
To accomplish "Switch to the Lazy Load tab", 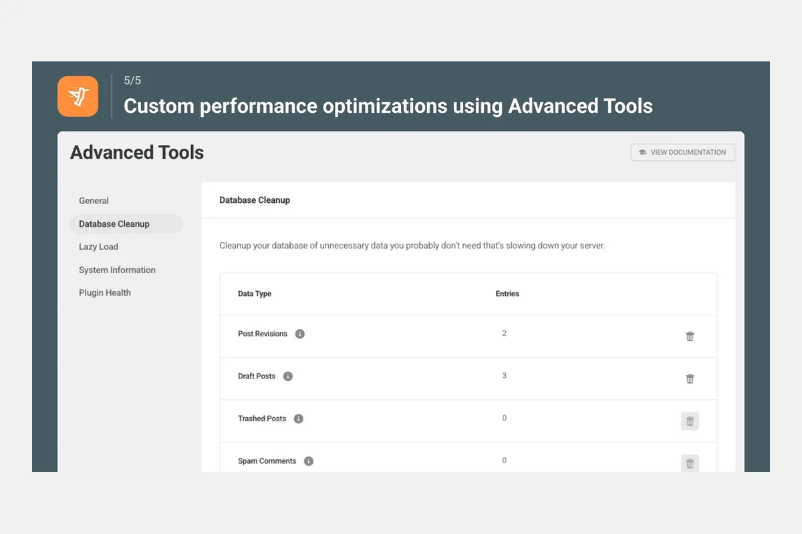I will click(98, 246).
